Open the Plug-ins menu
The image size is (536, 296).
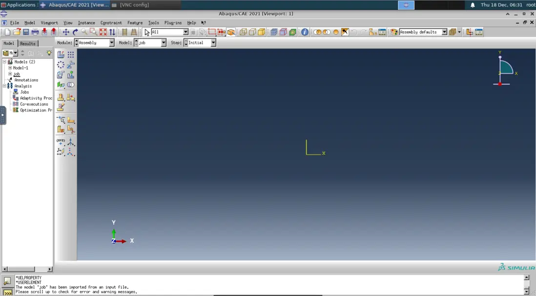point(173,23)
